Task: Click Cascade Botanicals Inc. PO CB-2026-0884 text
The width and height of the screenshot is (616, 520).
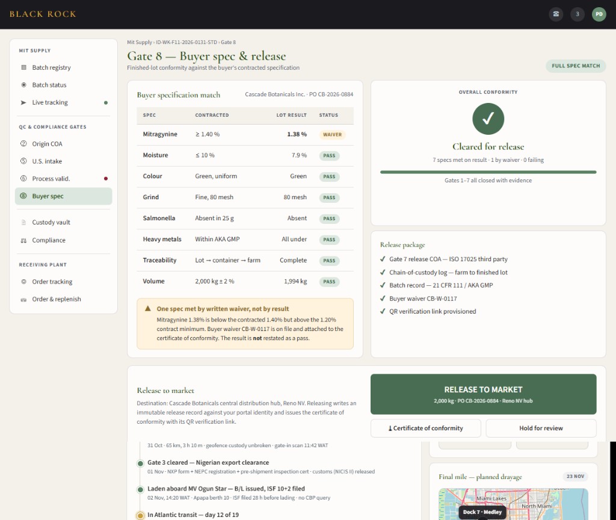Action: click(x=299, y=94)
